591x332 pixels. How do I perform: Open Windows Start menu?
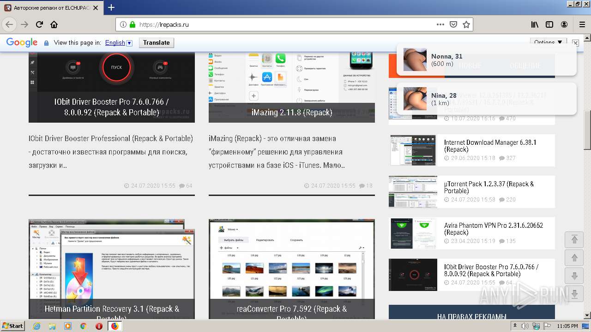12,326
